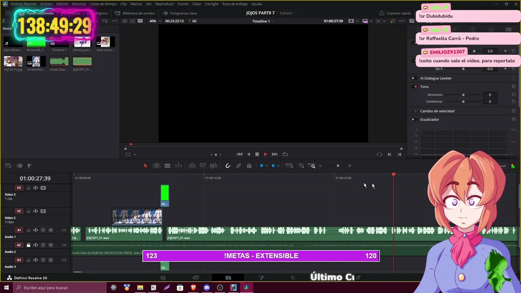Expand the Ecualizador section
The height and width of the screenshot is (293, 521).
[429, 119]
